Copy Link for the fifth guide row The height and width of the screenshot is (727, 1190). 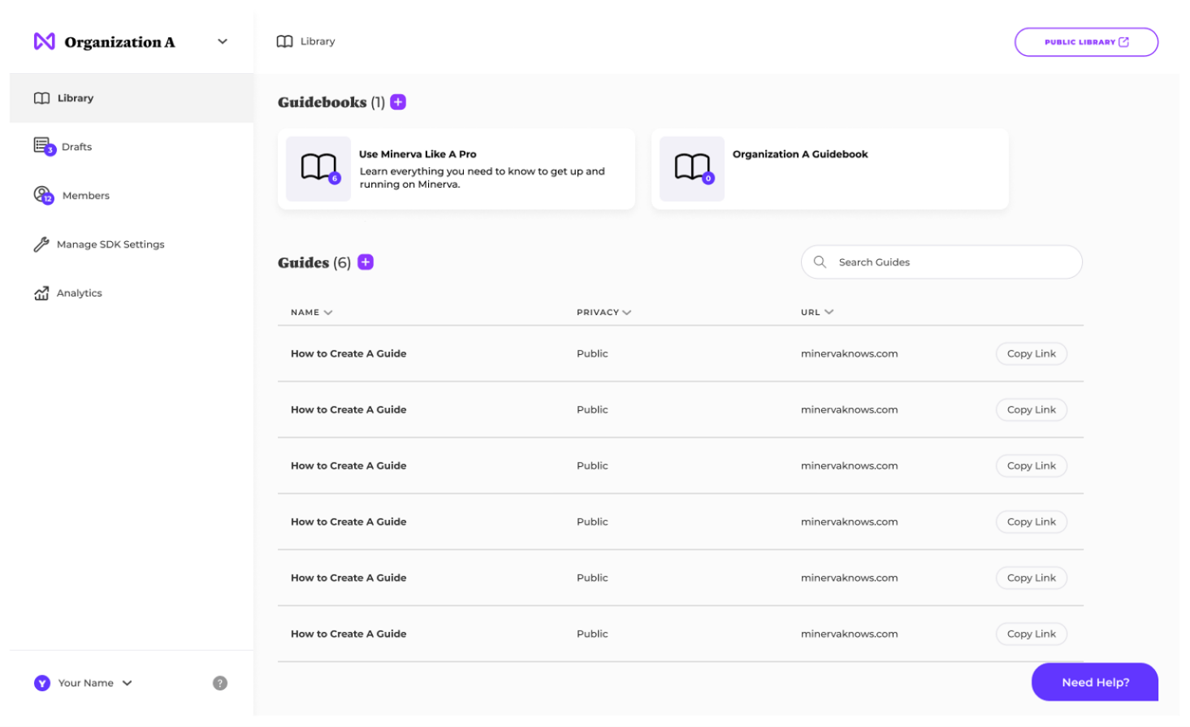tap(1032, 578)
